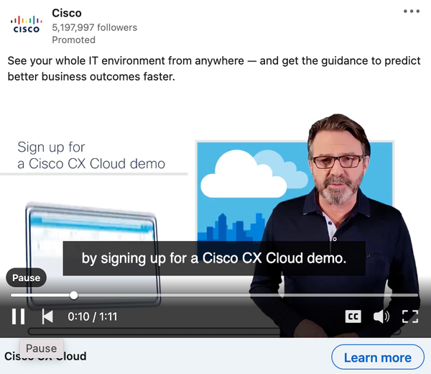Click the Learn more button
Viewport: 431px width, 374px height.
tap(378, 357)
